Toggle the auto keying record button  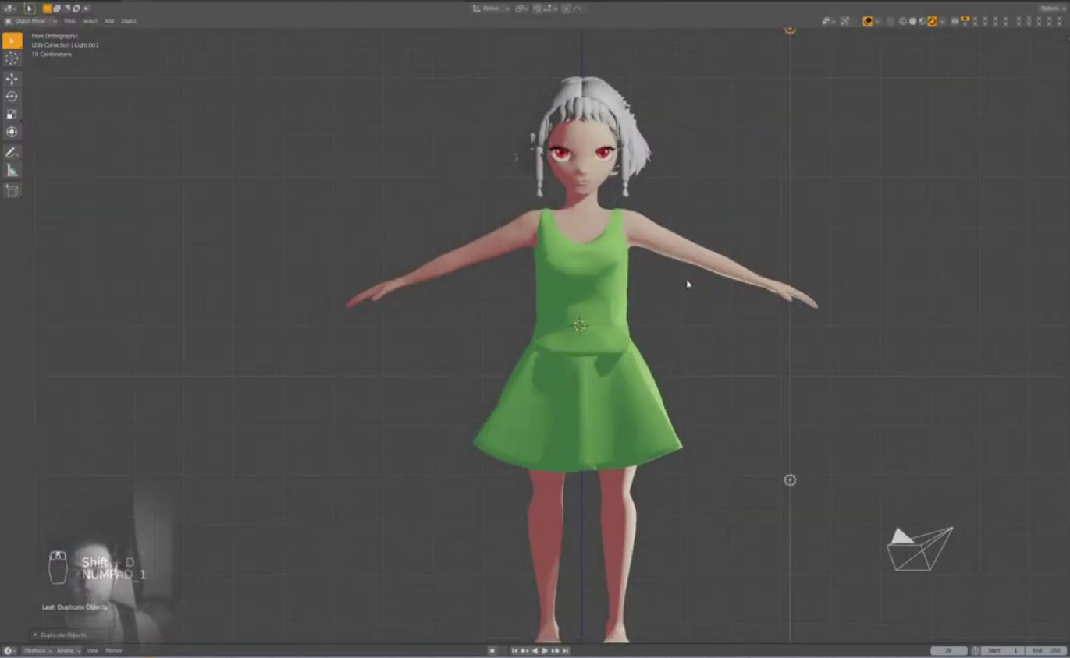pos(492,650)
